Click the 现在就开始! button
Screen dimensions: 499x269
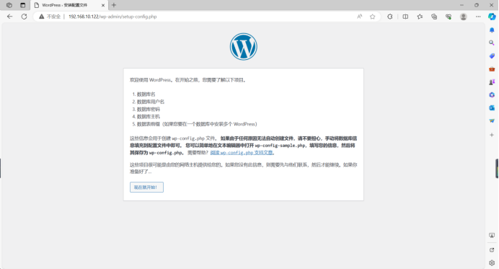[146, 188]
